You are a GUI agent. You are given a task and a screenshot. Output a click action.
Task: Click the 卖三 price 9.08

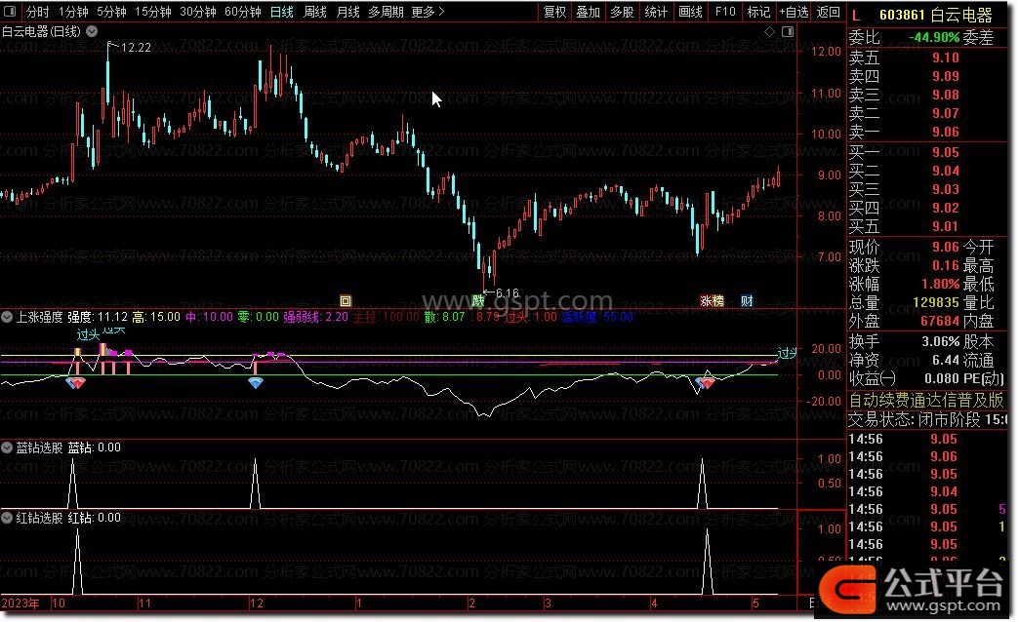click(946, 95)
